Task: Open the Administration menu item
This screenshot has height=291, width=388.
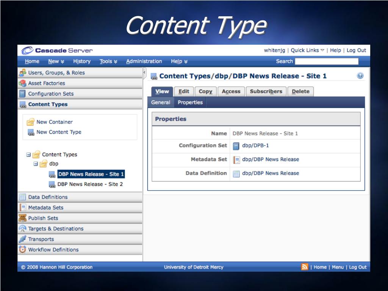Action: click(144, 61)
